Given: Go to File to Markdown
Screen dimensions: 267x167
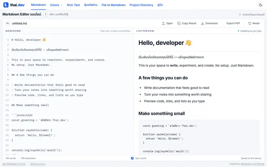Looking at the screenshot, I should (x=113, y=5).
